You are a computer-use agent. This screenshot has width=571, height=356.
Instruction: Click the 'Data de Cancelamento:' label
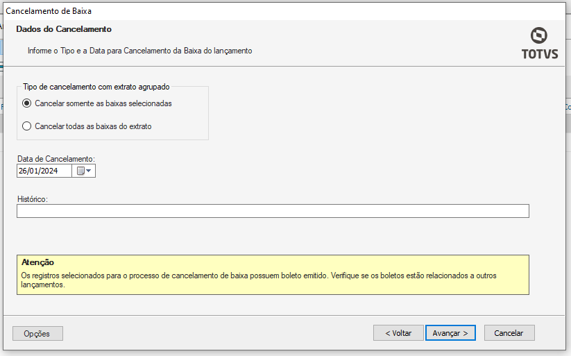[x=56, y=159]
